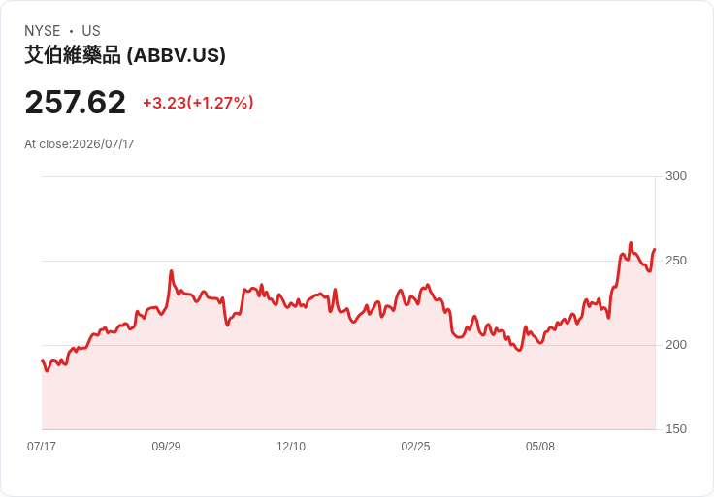Screen dimensions: 714x497
Task: Click the At close date text
Action: pos(80,144)
